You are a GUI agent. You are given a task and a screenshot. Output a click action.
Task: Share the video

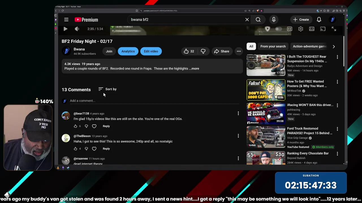coord(221,51)
